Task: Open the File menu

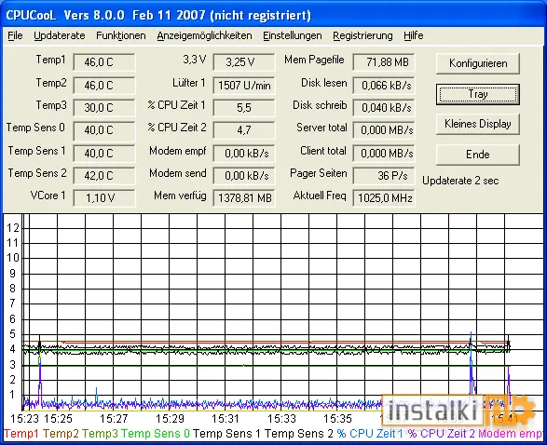Action: click(15, 35)
